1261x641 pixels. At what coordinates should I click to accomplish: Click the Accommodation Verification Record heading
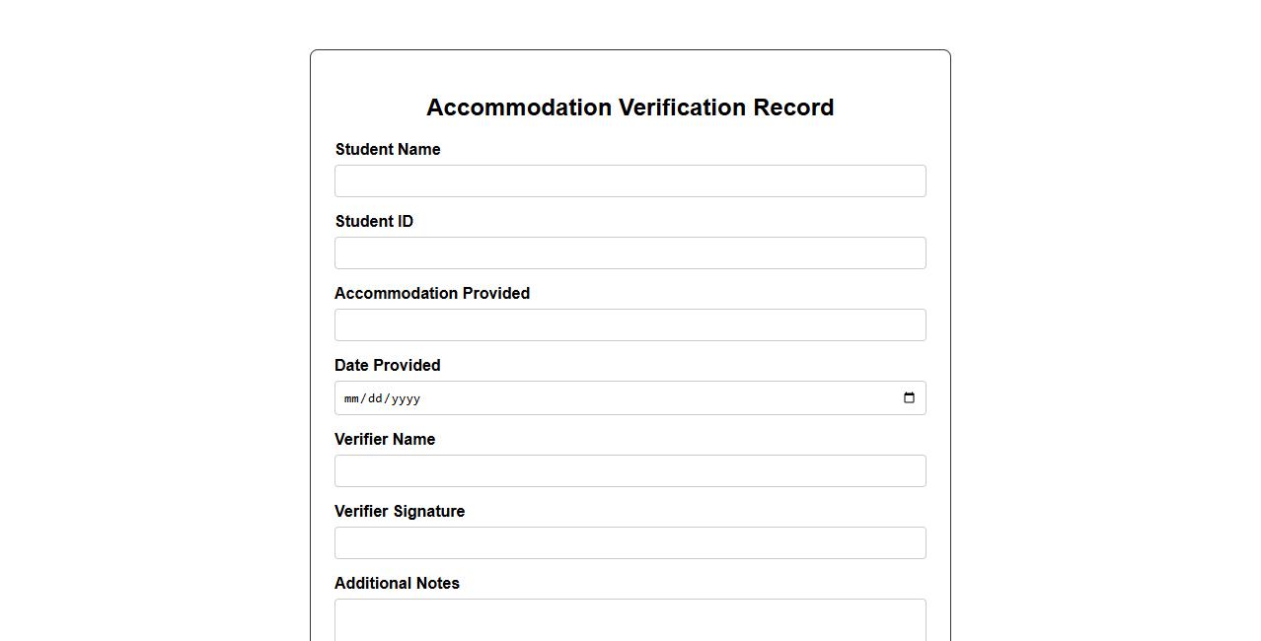click(630, 107)
